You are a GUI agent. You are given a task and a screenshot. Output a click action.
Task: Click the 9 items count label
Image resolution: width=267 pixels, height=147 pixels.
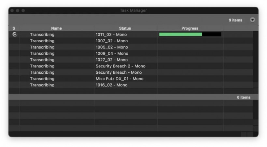(x=235, y=20)
